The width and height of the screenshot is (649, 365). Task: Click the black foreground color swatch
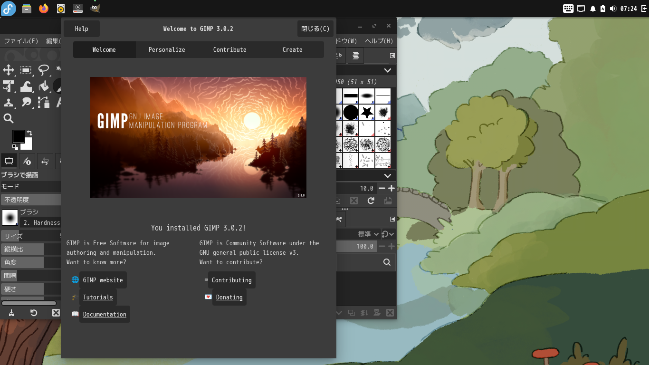pyautogui.click(x=18, y=136)
